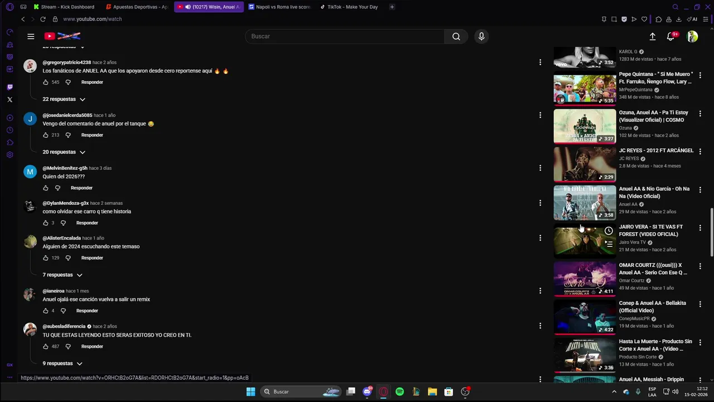714x402 pixels.
Task: Open the Oh Na Na video thumbnail
Action: point(585,203)
